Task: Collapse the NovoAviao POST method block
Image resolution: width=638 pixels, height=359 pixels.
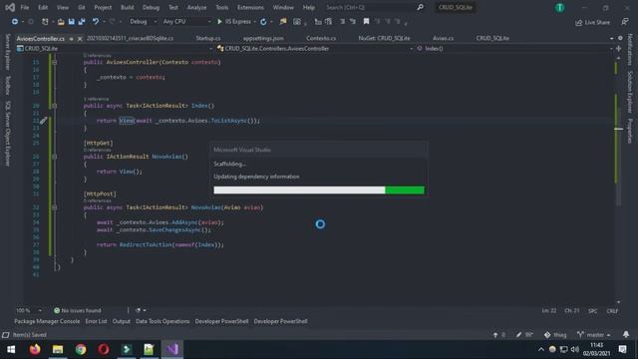Action: coord(54,207)
